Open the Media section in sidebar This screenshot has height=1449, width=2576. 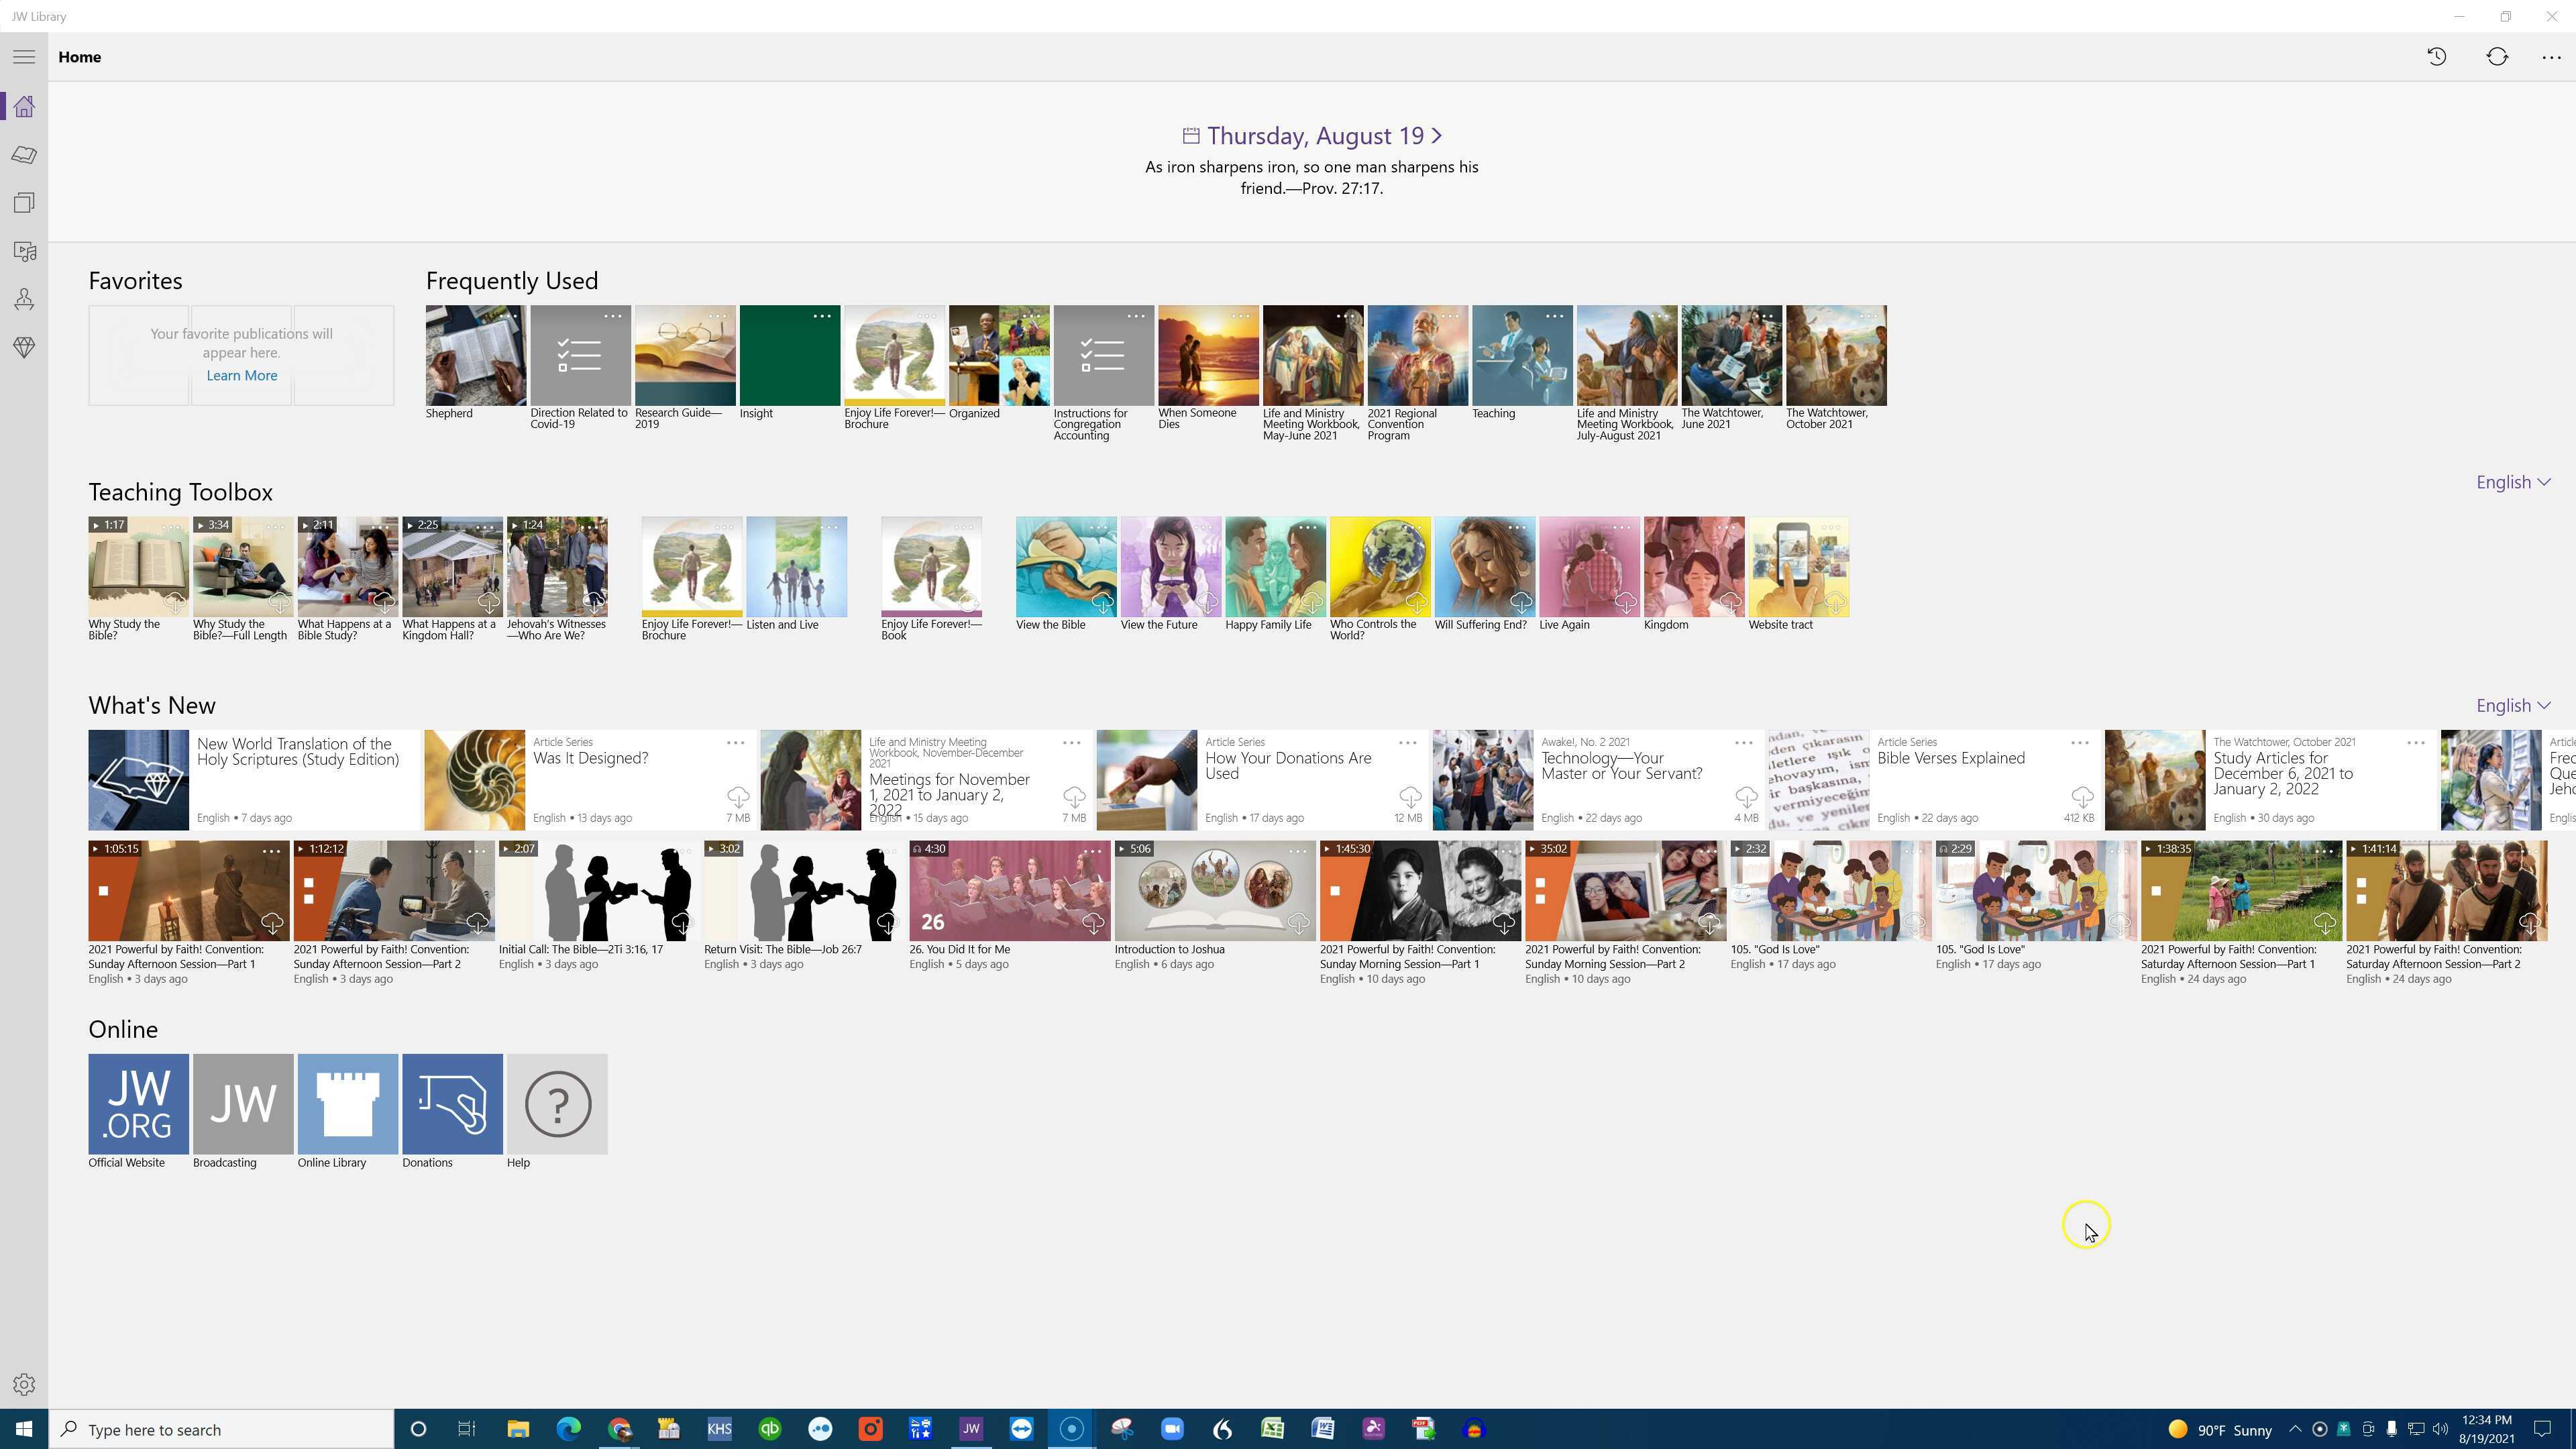[24, 251]
